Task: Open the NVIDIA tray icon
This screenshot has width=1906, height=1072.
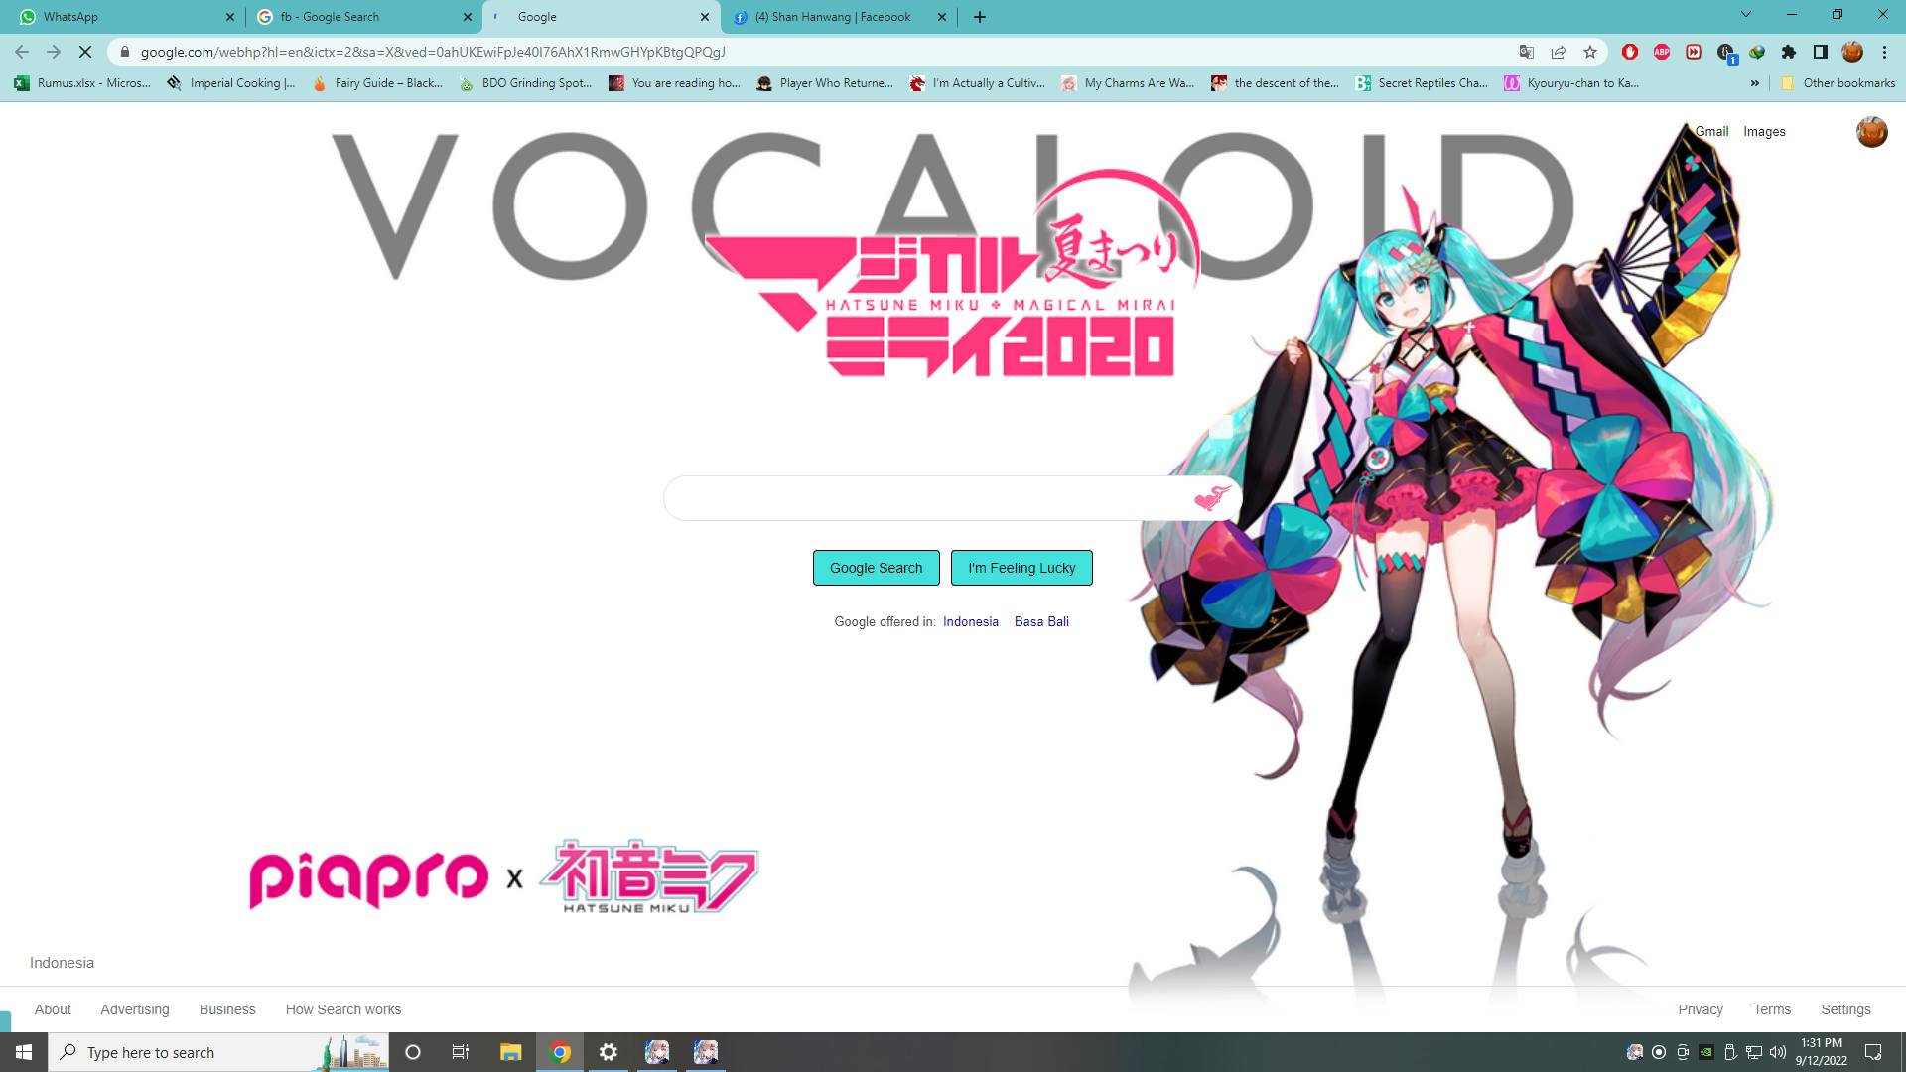Action: 1706,1052
